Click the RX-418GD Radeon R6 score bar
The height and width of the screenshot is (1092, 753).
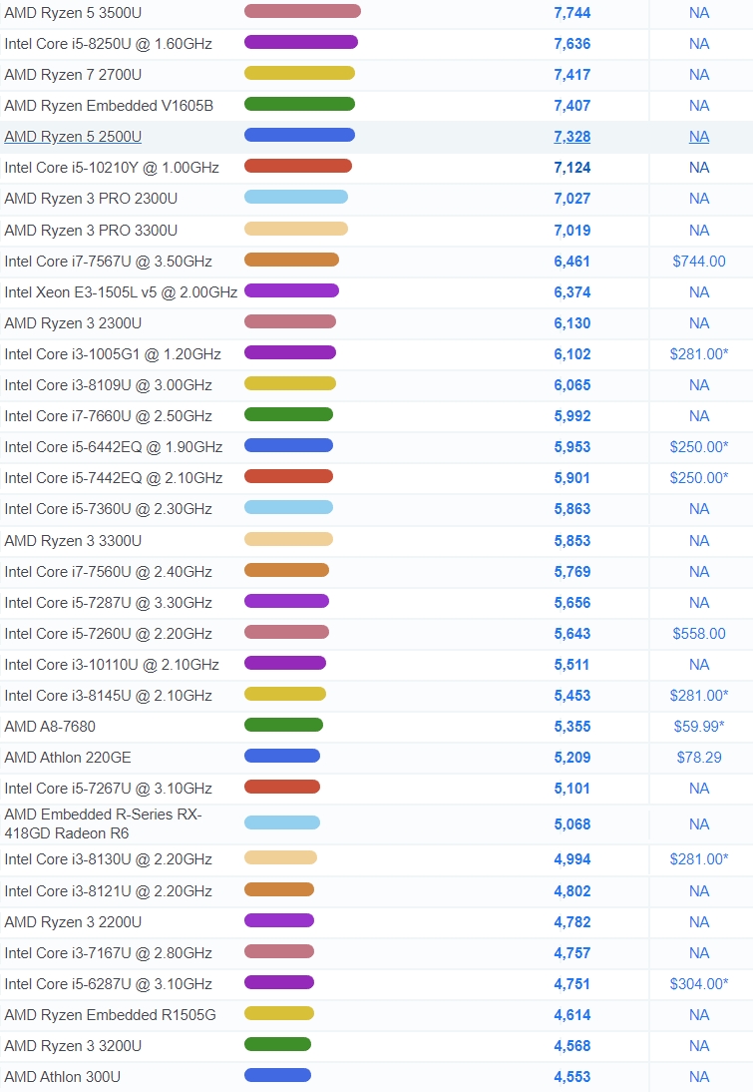point(282,822)
